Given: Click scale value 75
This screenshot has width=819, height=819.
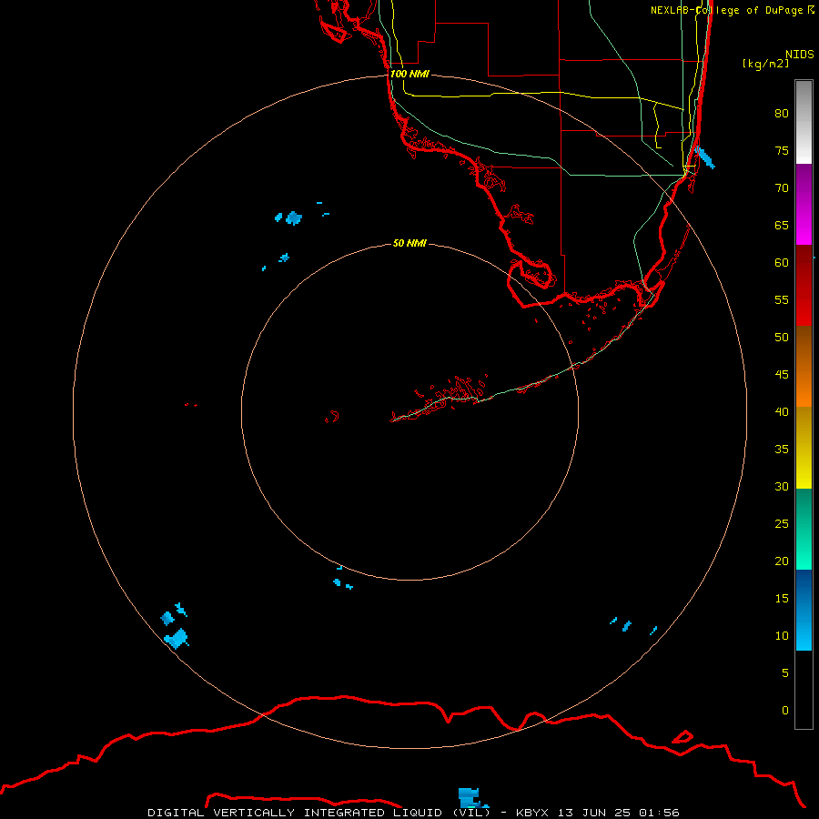Looking at the screenshot, I should (x=782, y=150).
